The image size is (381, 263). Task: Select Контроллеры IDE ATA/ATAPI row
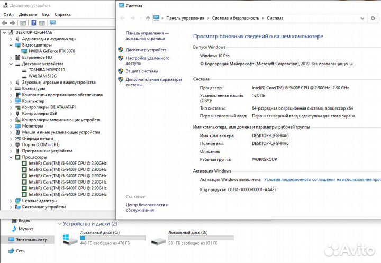click(49, 107)
